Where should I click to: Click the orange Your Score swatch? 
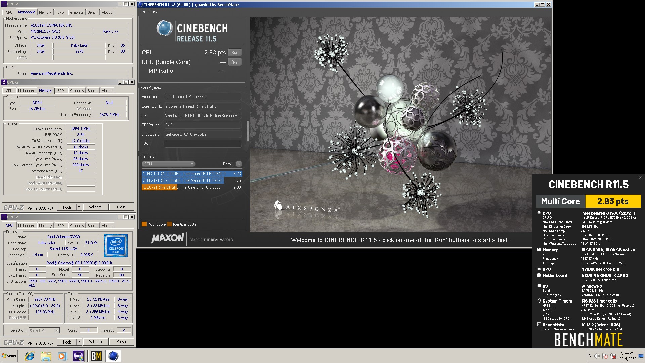tap(144, 224)
